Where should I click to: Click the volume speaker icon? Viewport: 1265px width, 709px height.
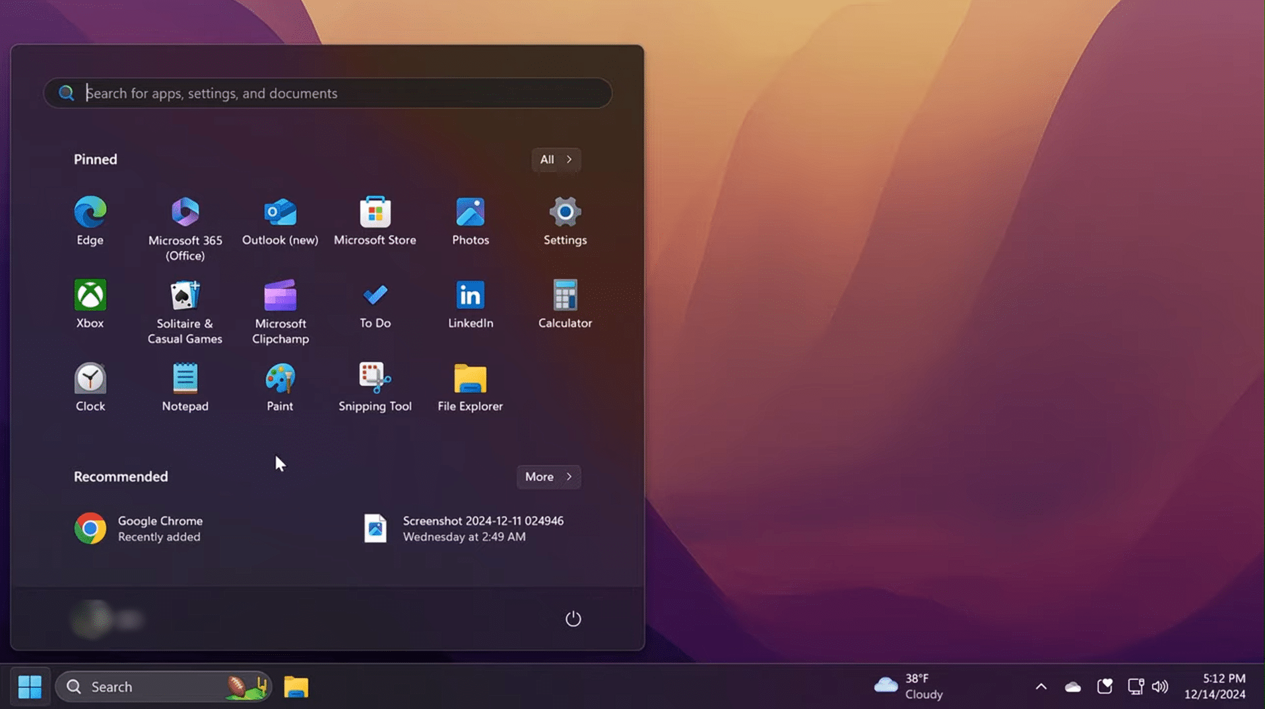[x=1159, y=687]
